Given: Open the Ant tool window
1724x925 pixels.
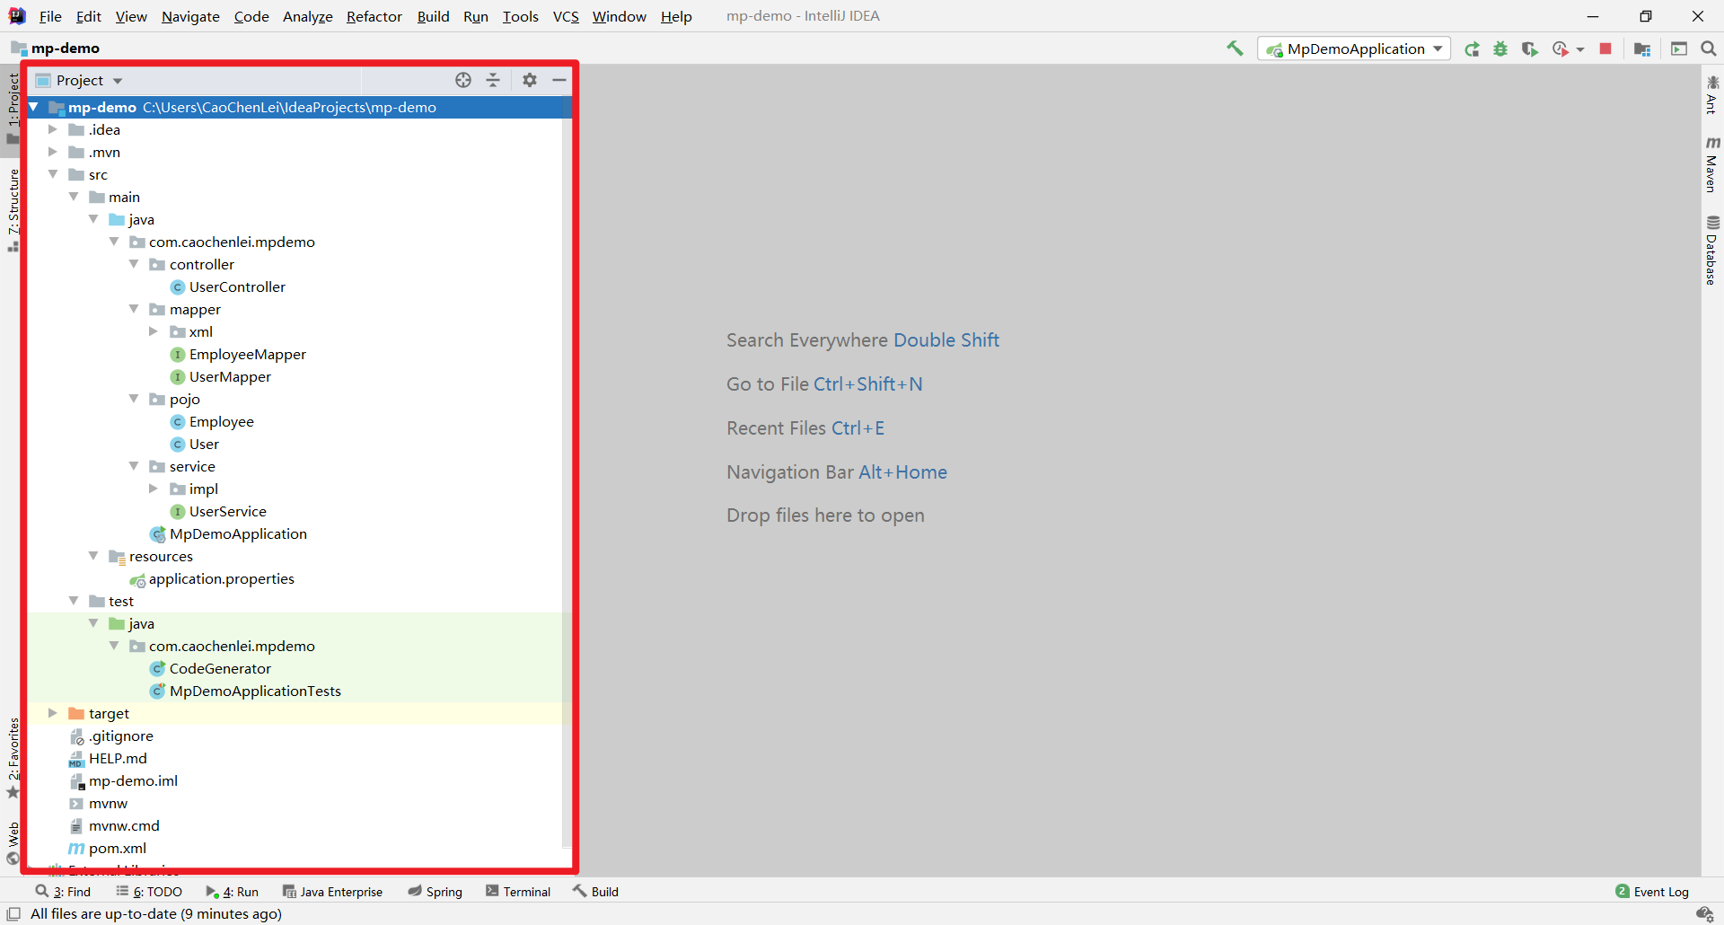Looking at the screenshot, I should 1712,95.
